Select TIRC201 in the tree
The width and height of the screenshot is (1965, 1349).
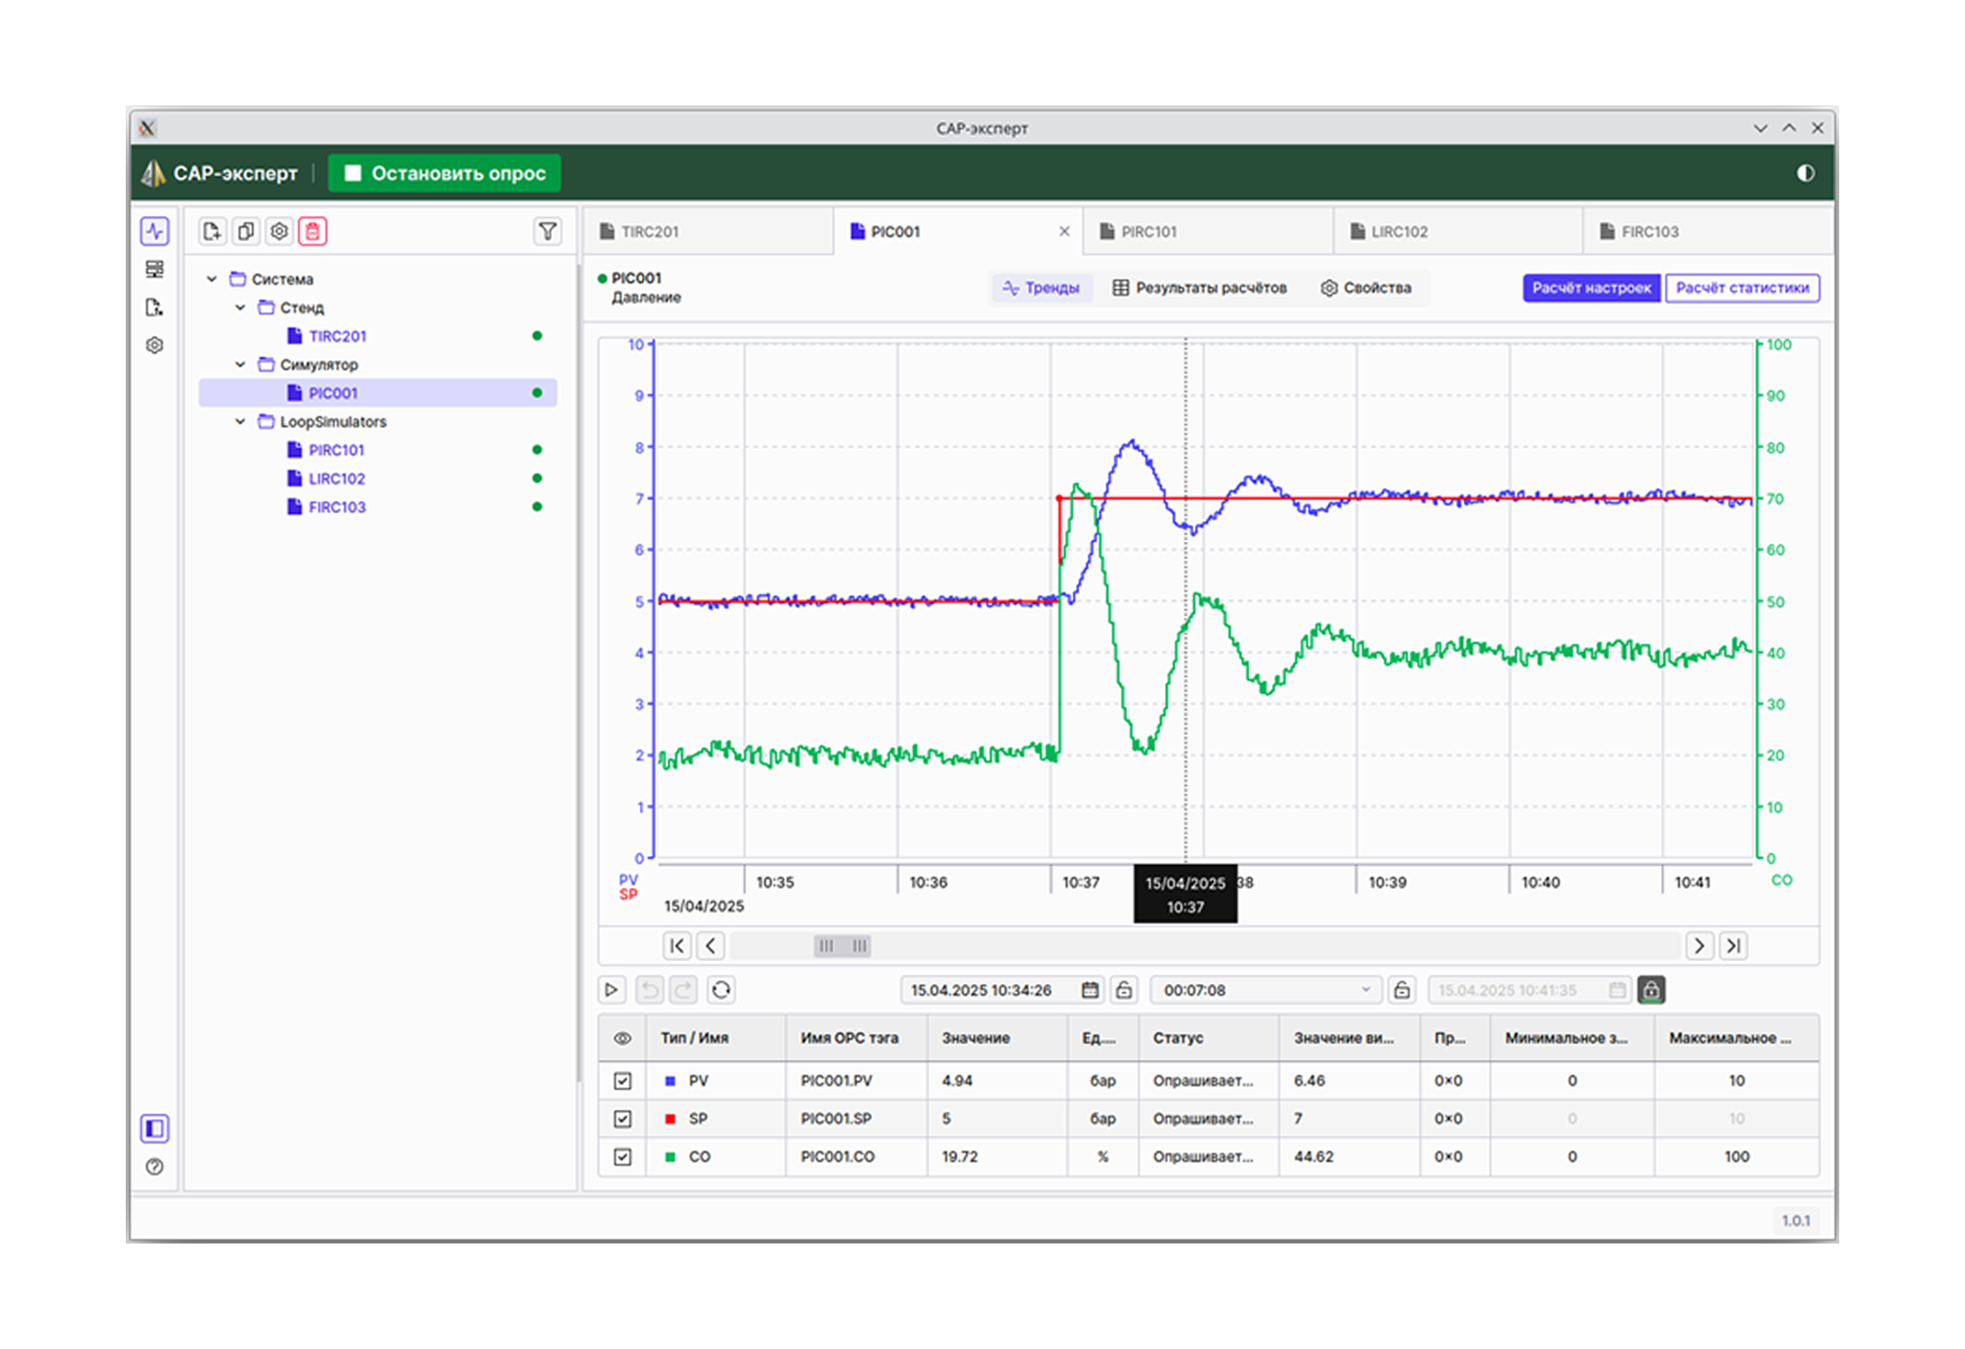pos(378,337)
